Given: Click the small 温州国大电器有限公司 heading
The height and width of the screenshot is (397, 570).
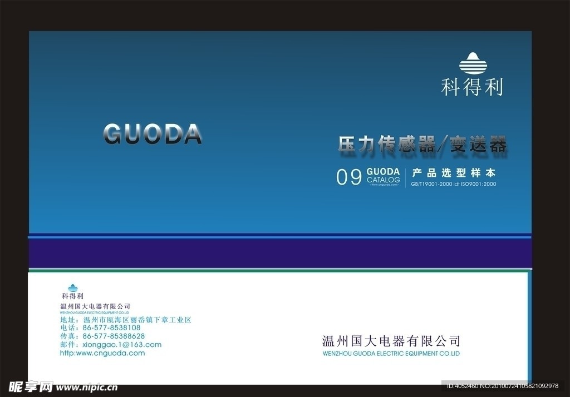Looking at the screenshot, I should click(95, 306).
